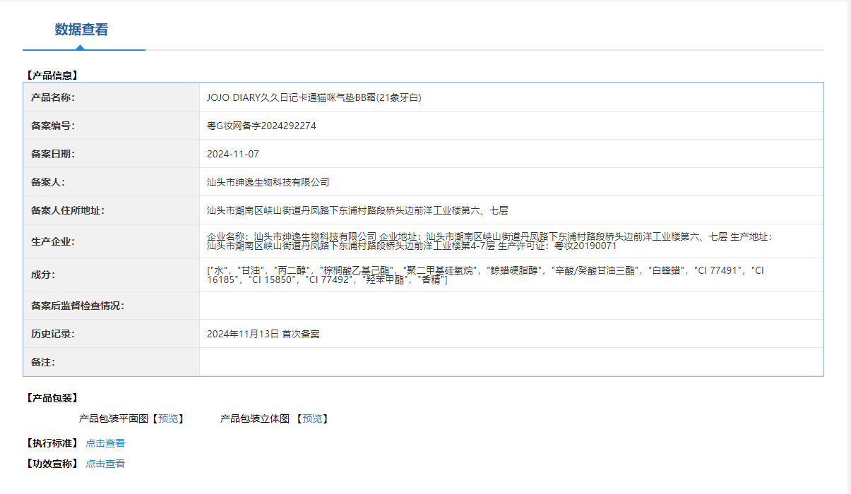Click 点击查看 next to 执行标准

pyautogui.click(x=105, y=443)
